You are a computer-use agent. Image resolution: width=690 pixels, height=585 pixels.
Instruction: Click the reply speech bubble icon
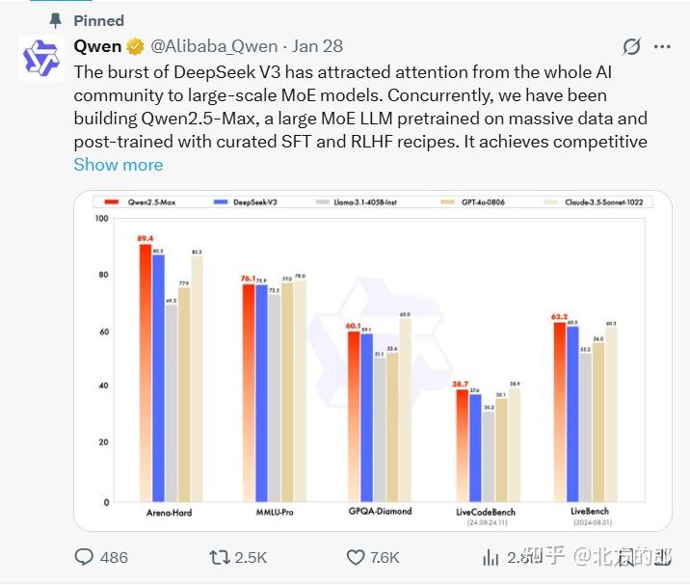click(85, 557)
